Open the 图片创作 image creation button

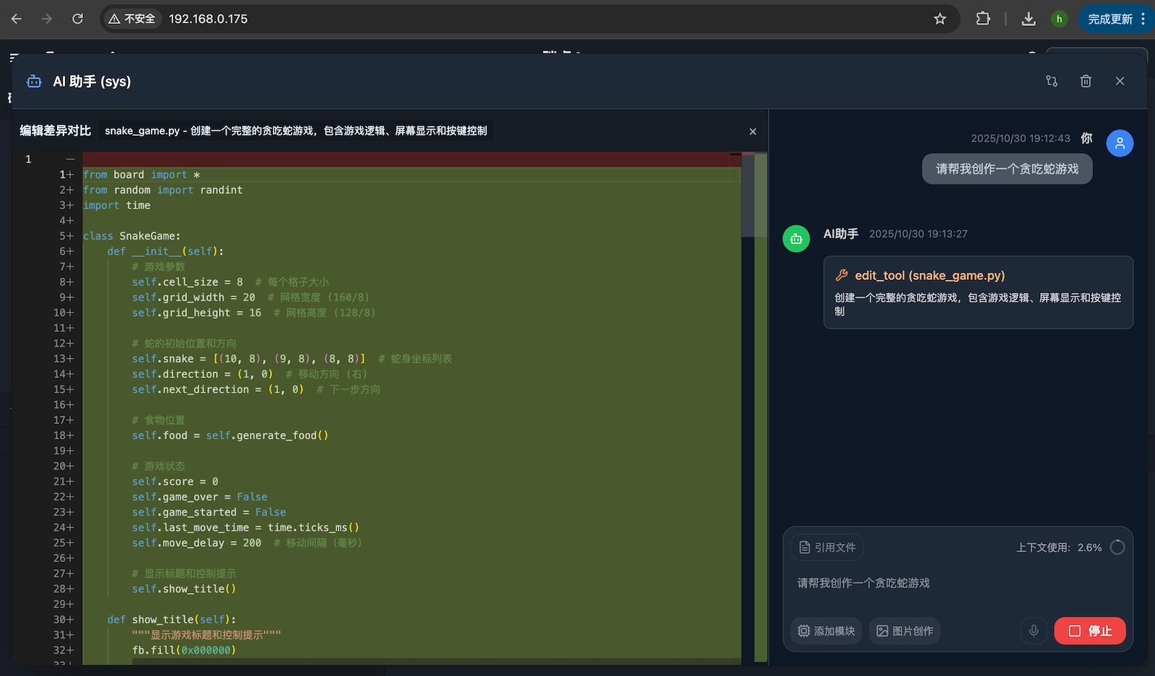(x=905, y=631)
